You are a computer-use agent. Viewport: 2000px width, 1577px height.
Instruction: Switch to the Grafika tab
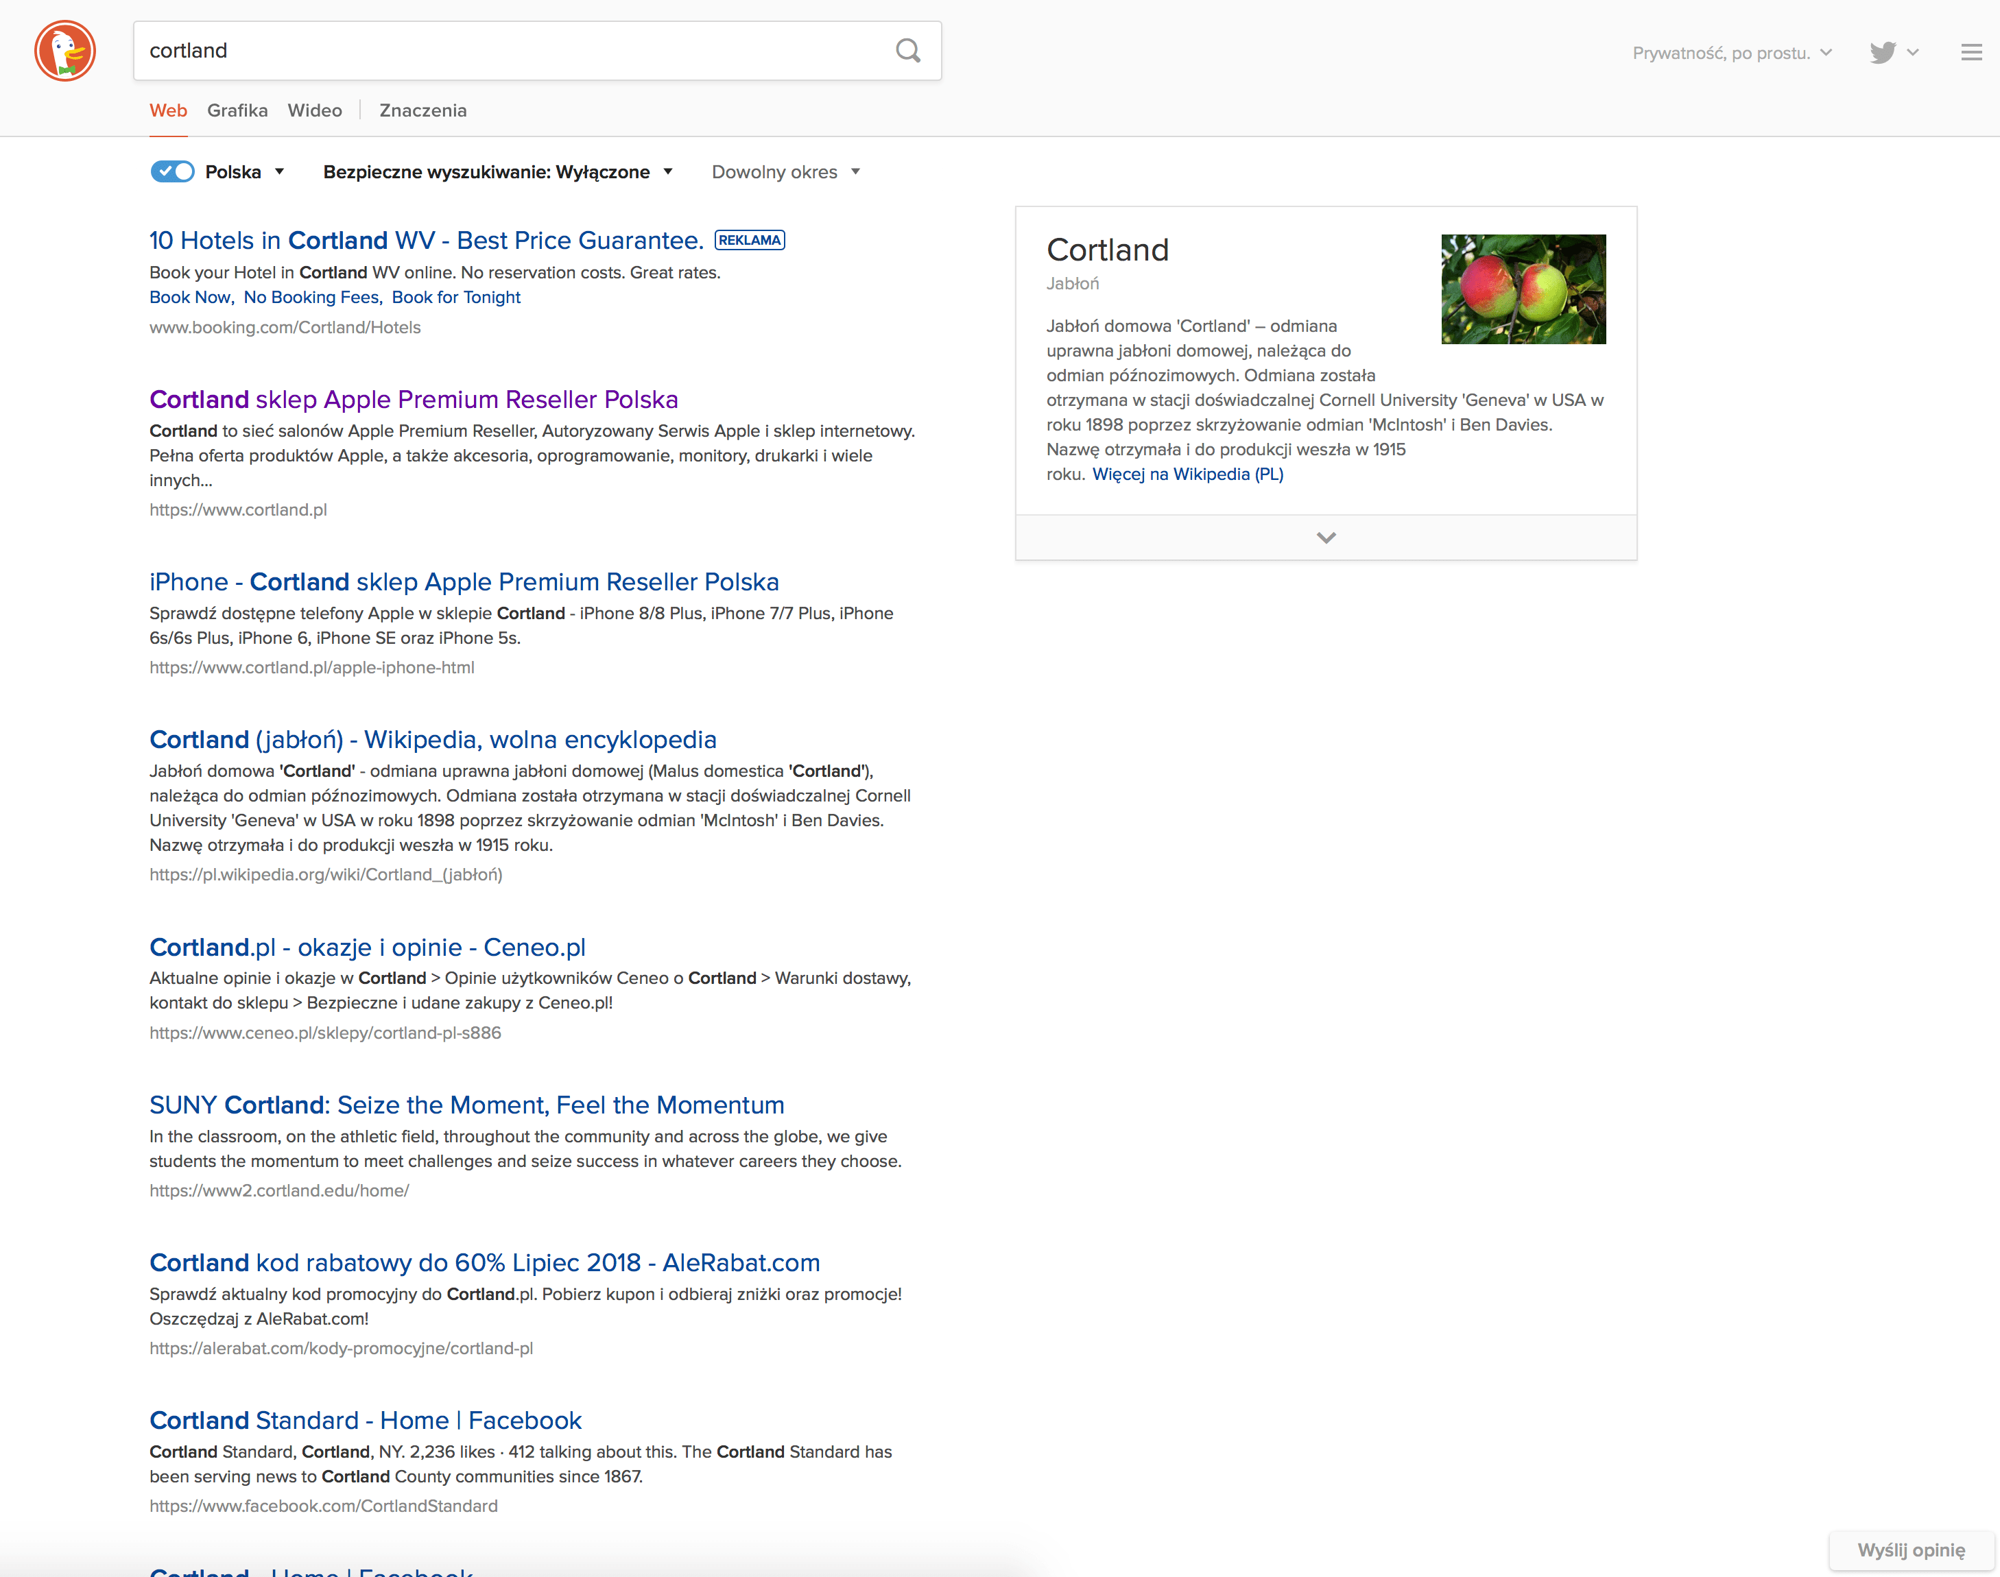[x=237, y=111]
